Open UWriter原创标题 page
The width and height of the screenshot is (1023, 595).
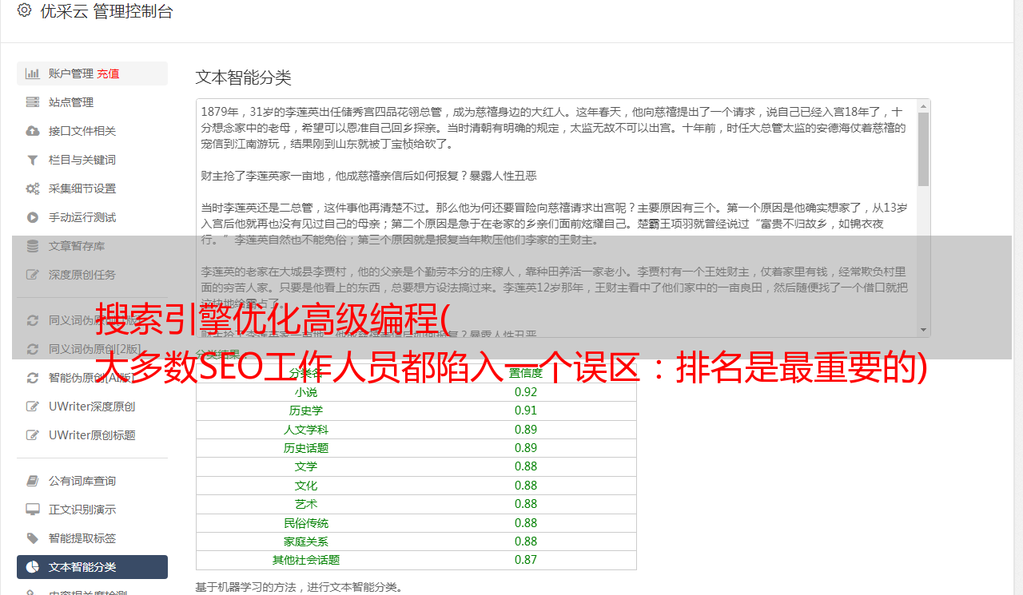click(92, 435)
